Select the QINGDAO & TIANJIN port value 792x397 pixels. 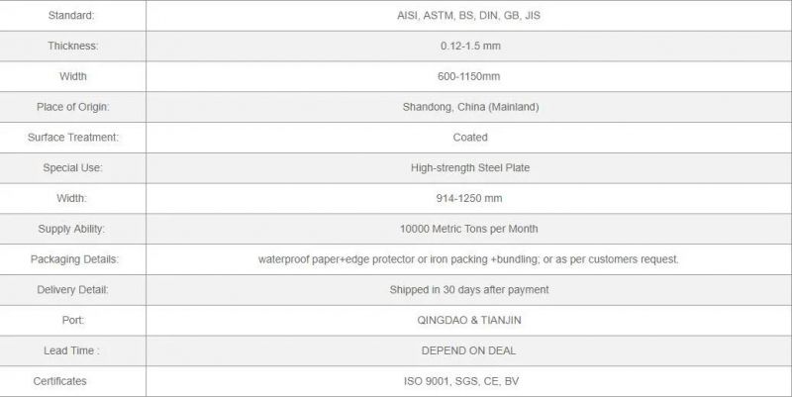coord(468,320)
